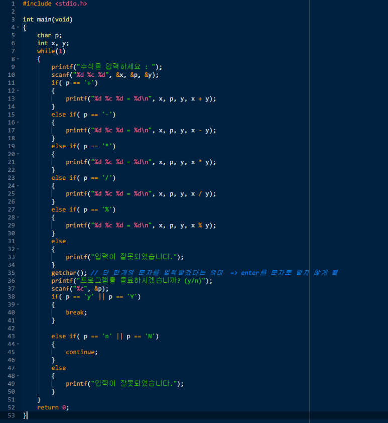This screenshot has width=388, height=423.
Task: Click the blue comment mentioning 'enter'
Action: click(x=214, y=273)
